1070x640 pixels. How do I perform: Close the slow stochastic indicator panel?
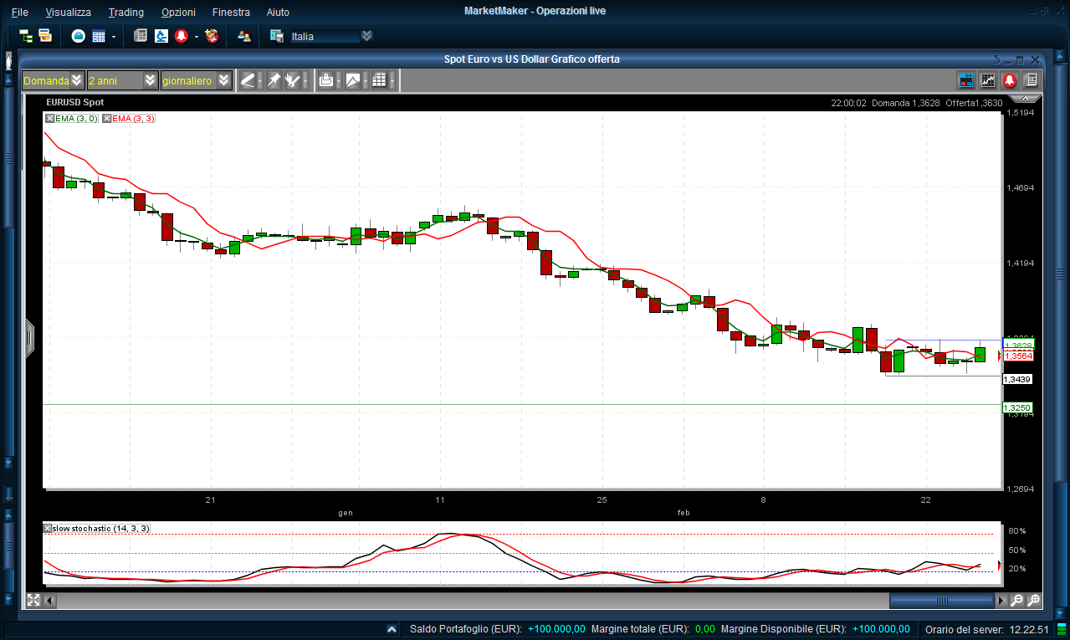(x=49, y=528)
